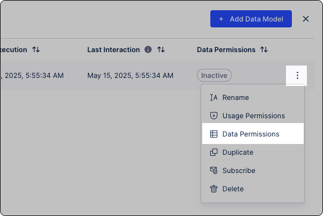Click Delete in the context menu

pos(253,189)
